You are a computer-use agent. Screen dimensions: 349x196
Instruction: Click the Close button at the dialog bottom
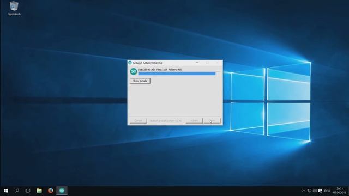(x=212, y=121)
